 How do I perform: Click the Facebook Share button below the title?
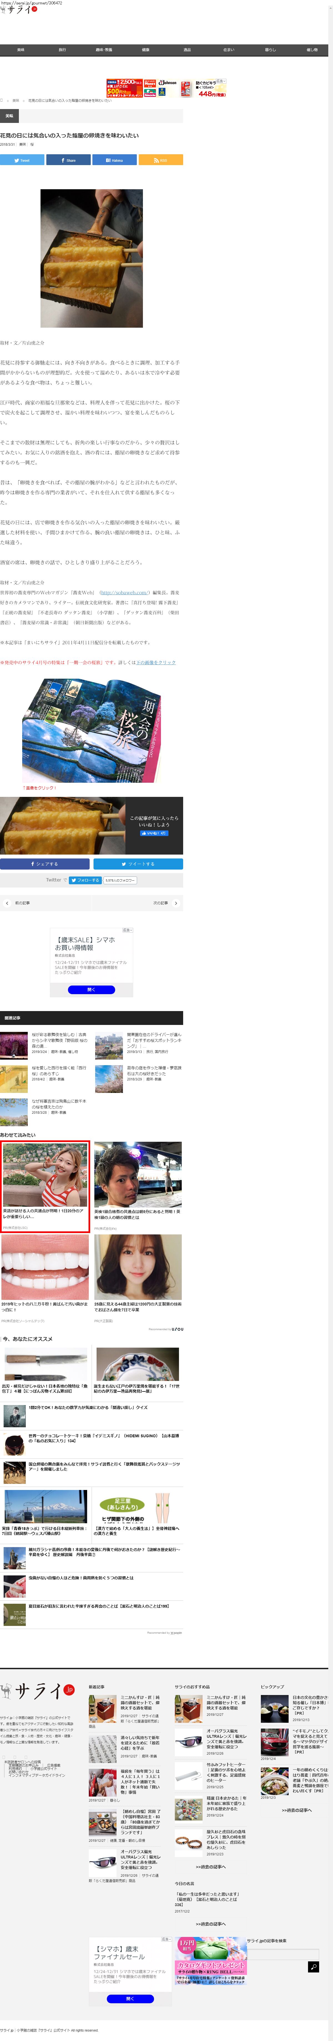click(x=68, y=160)
